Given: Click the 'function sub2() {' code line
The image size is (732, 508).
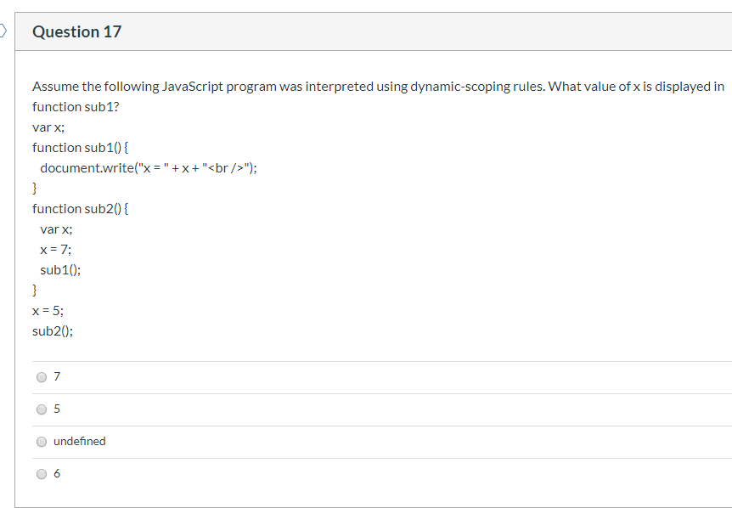Looking at the screenshot, I should click(81, 209).
